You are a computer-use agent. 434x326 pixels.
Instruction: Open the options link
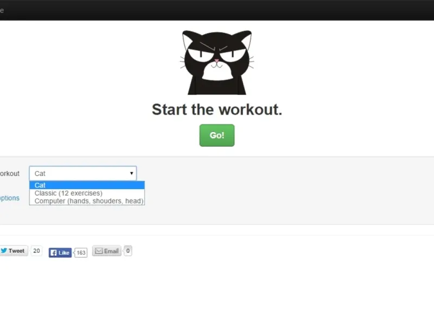(9, 198)
